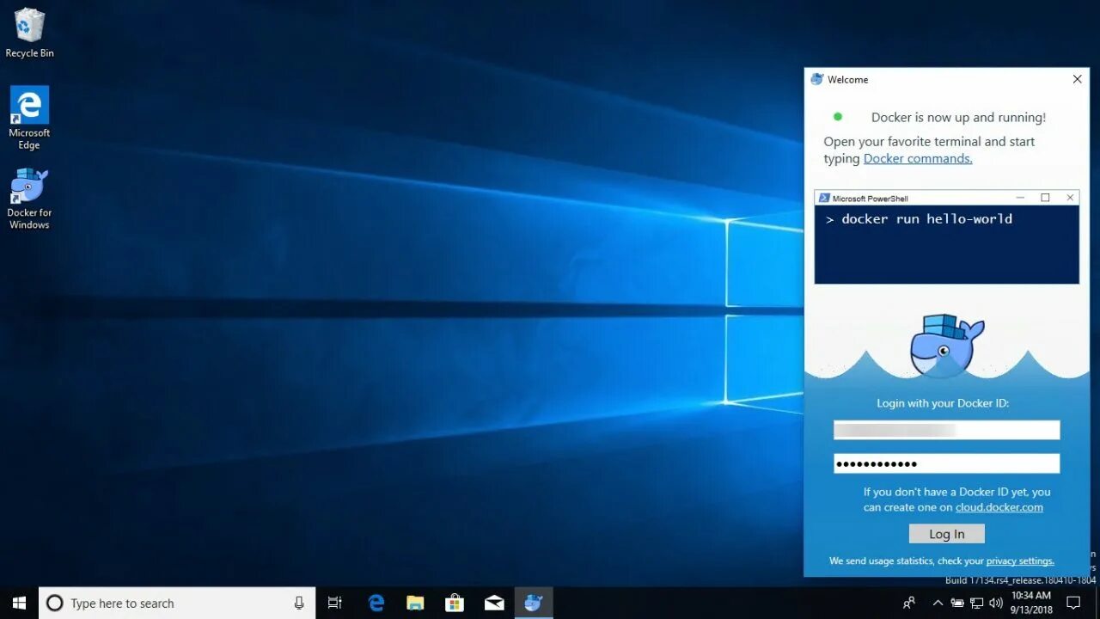Click the Docker ID username field
This screenshot has width=1100, height=619.
(x=946, y=430)
